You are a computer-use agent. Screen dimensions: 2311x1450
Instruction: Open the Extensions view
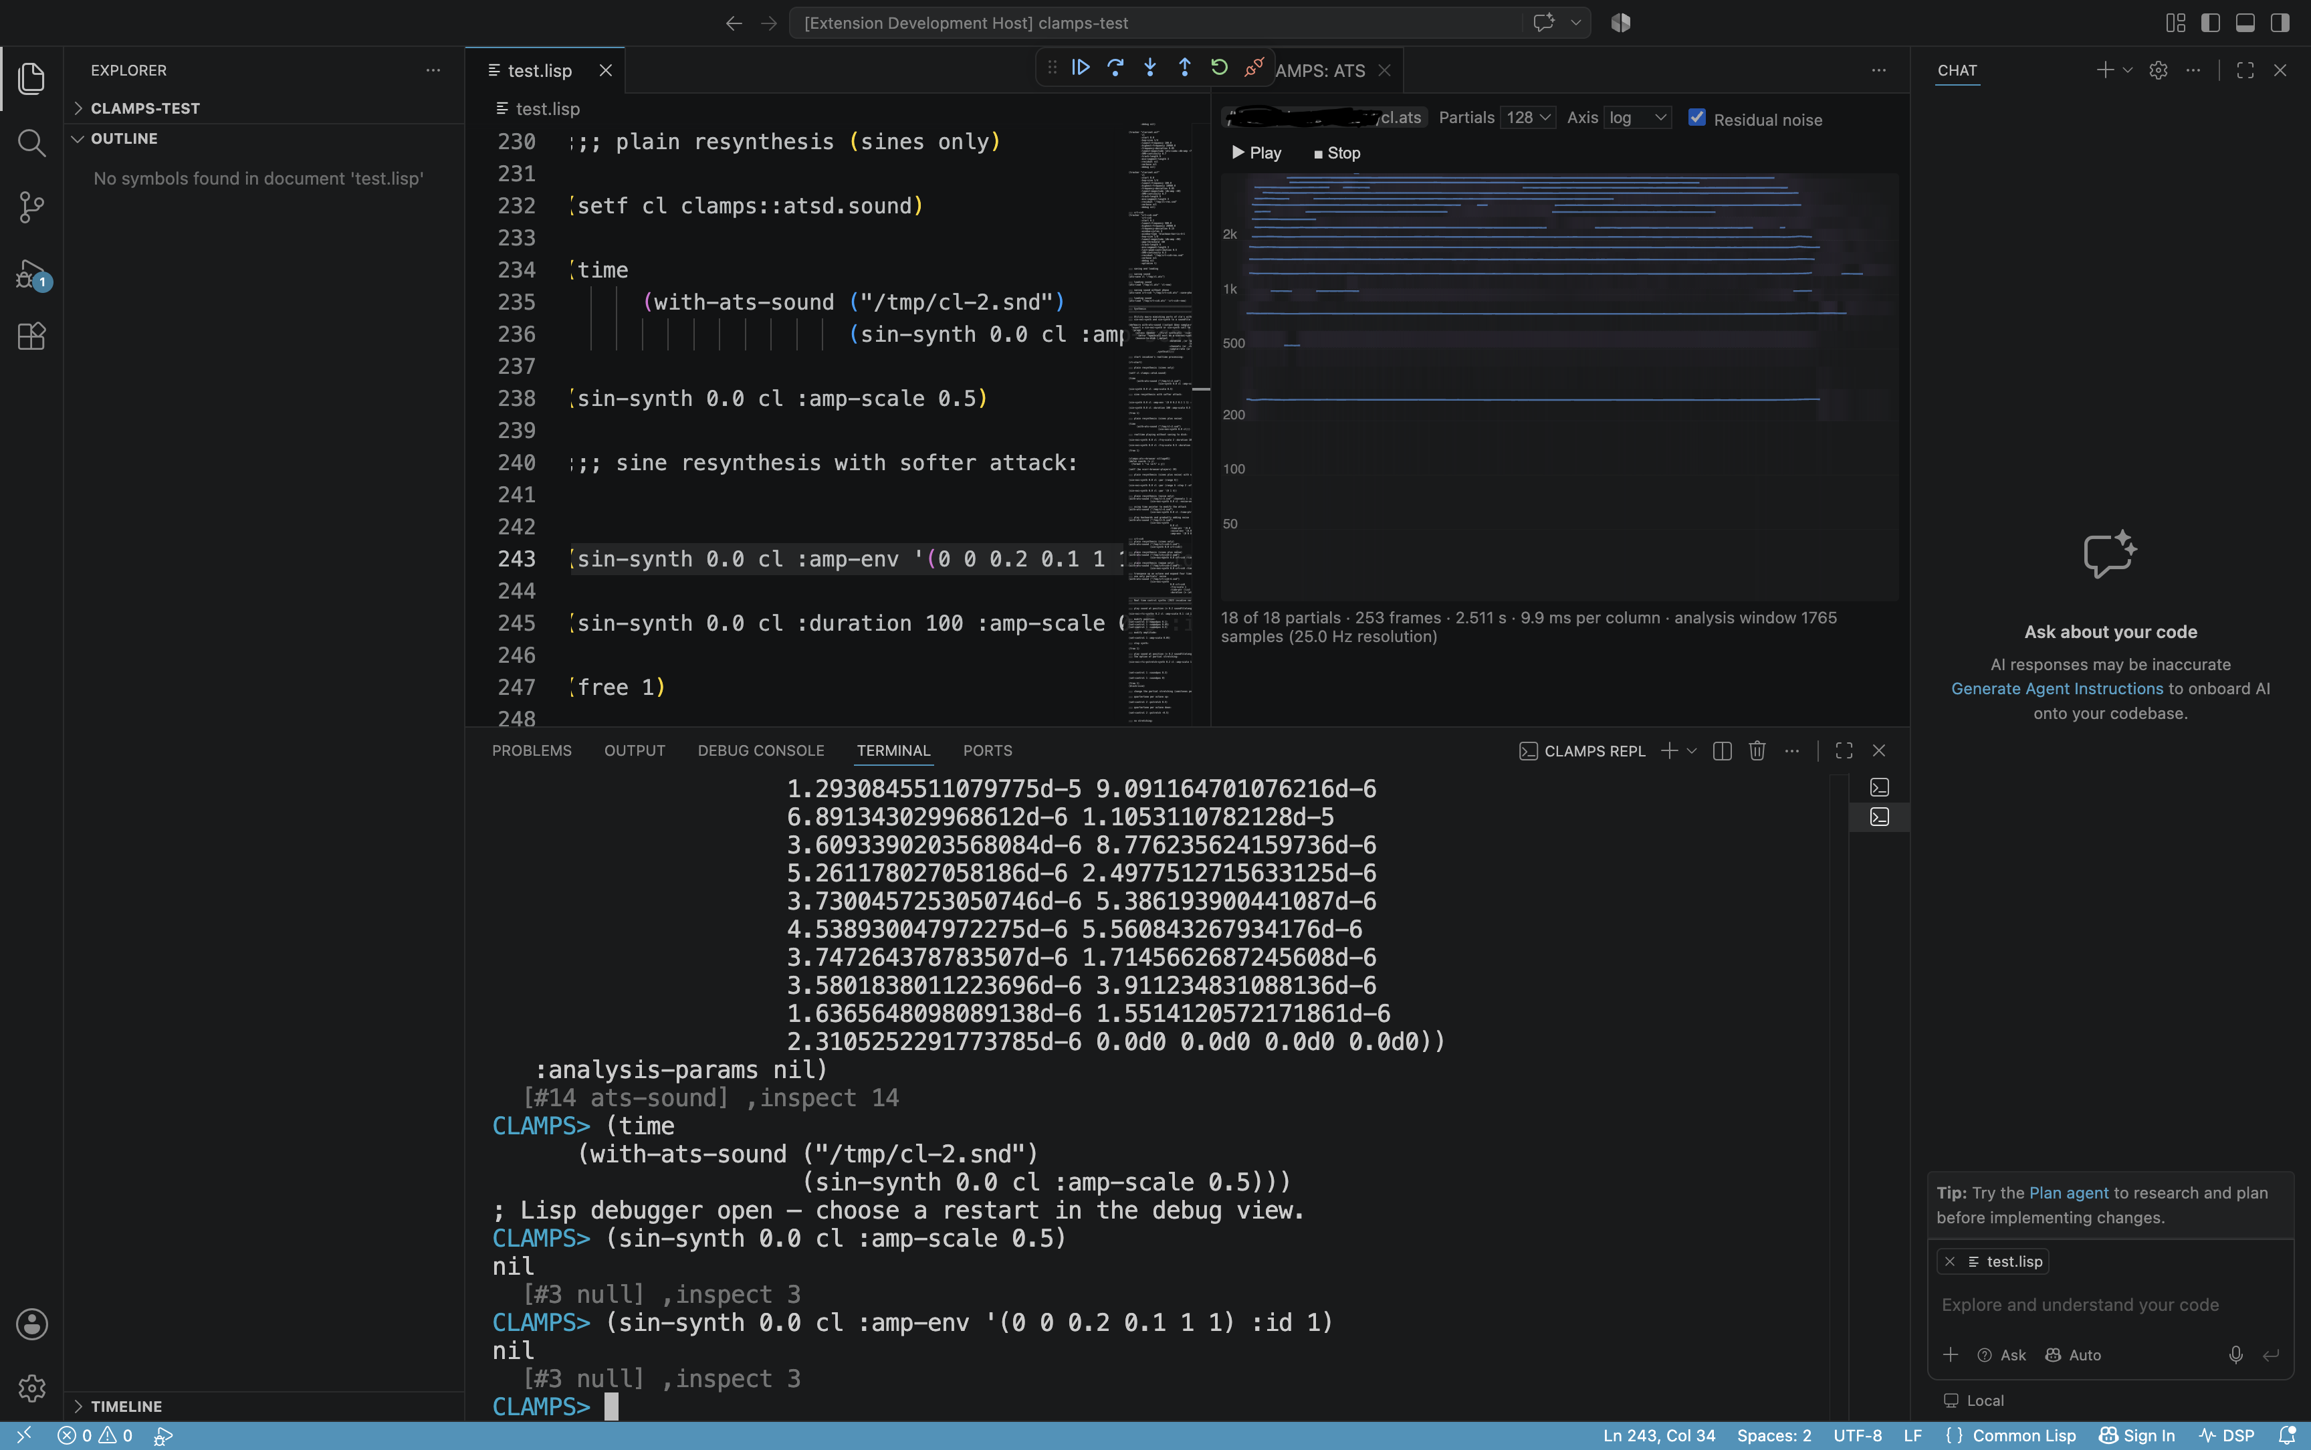31,336
